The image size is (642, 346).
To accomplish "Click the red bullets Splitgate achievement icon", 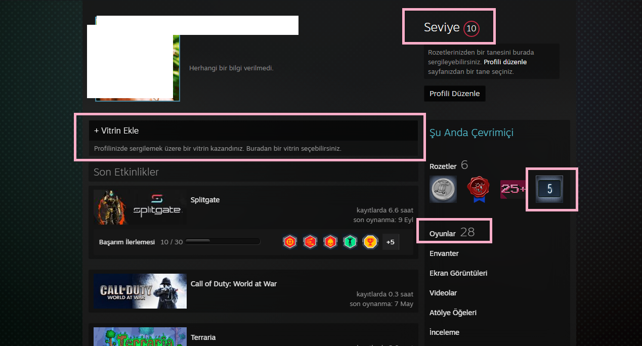I will point(310,242).
